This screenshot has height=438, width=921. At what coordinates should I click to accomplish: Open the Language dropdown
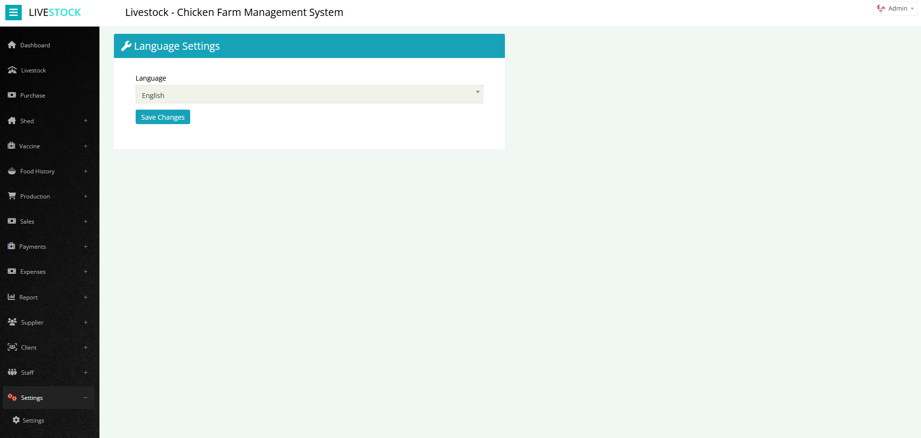(477, 94)
